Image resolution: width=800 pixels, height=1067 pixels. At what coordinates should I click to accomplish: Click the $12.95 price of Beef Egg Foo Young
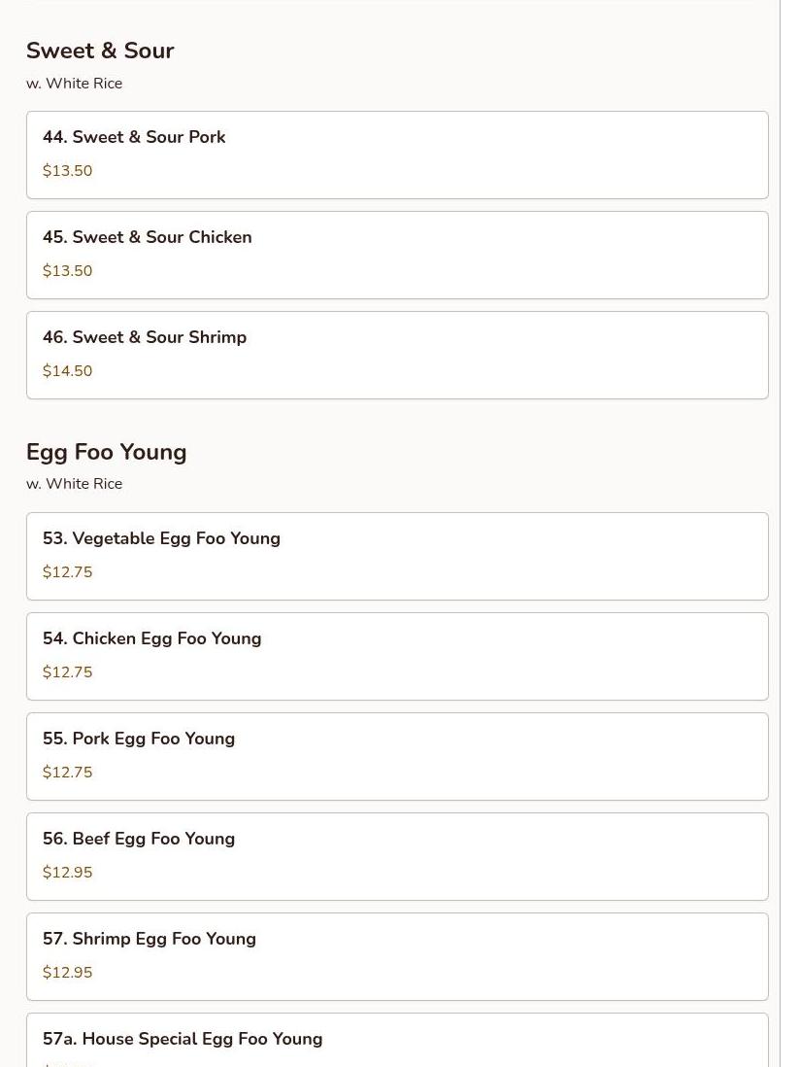[67, 873]
